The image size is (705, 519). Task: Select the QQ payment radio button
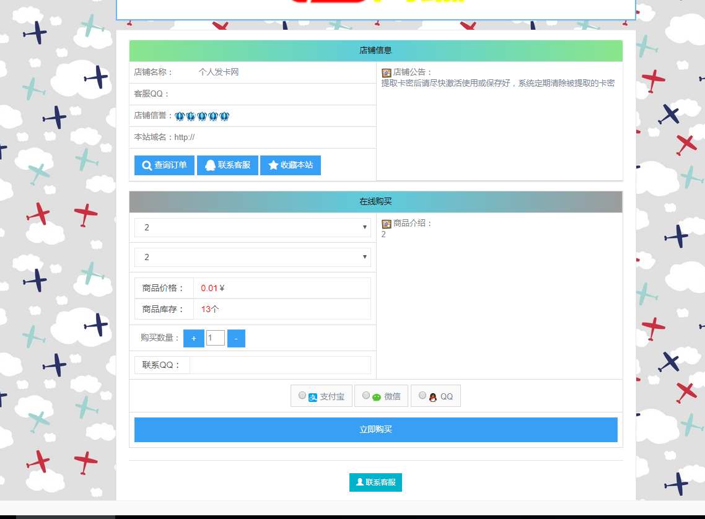tap(422, 395)
